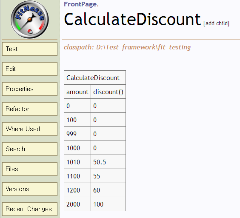Go to the FrontPage breadcrumb link

tap(80, 4)
